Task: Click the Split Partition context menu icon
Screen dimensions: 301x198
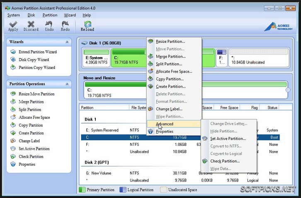Action: (x=150, y=64)
